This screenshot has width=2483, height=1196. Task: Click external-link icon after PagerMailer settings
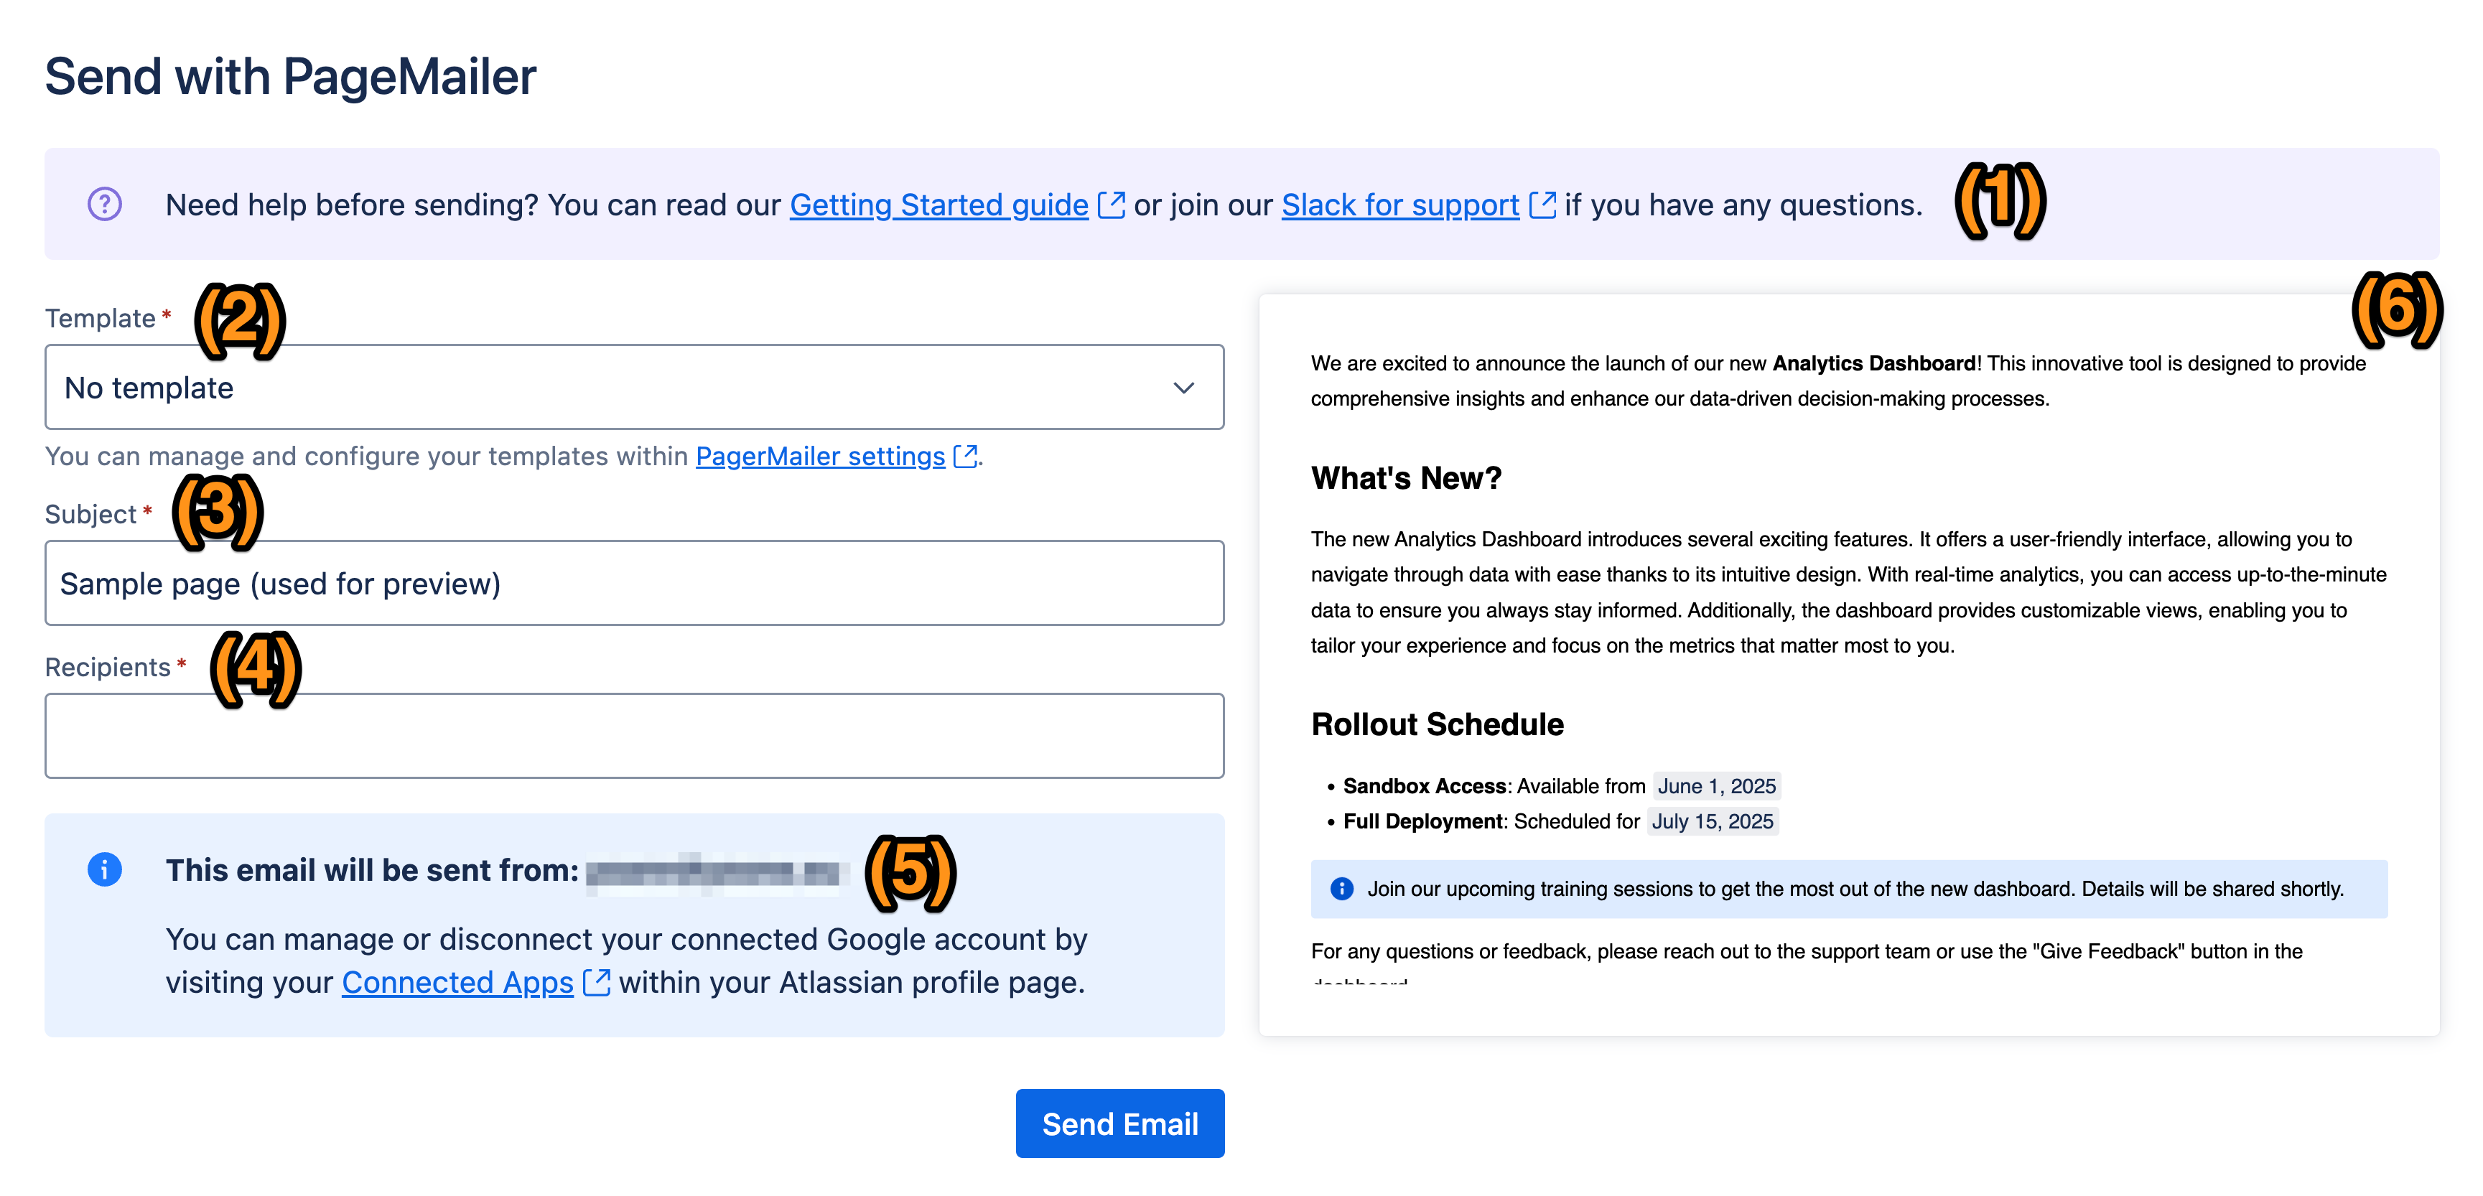pyautogui.click(x=965, y=456)
